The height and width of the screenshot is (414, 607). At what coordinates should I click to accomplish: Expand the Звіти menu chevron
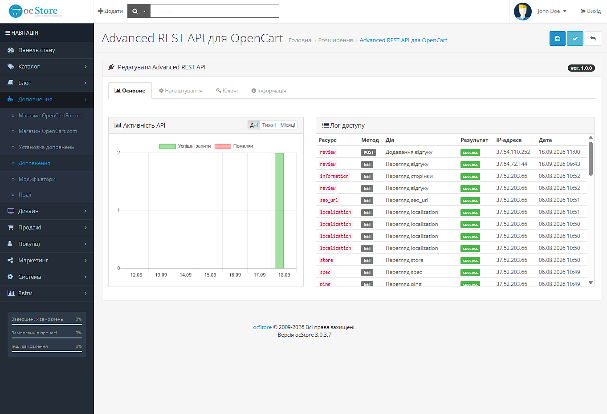click(x=86, y=293)
